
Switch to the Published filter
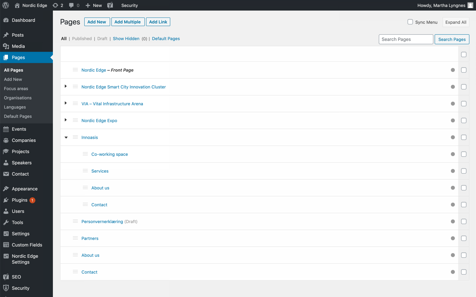click(x=82, y=39)
